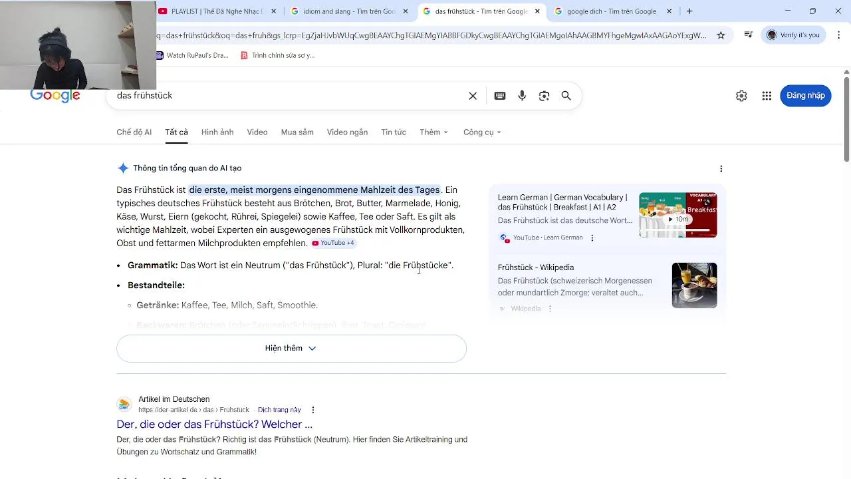Open the YouTube +4 sources chip
851x479 pixels.
click(334, 243)
